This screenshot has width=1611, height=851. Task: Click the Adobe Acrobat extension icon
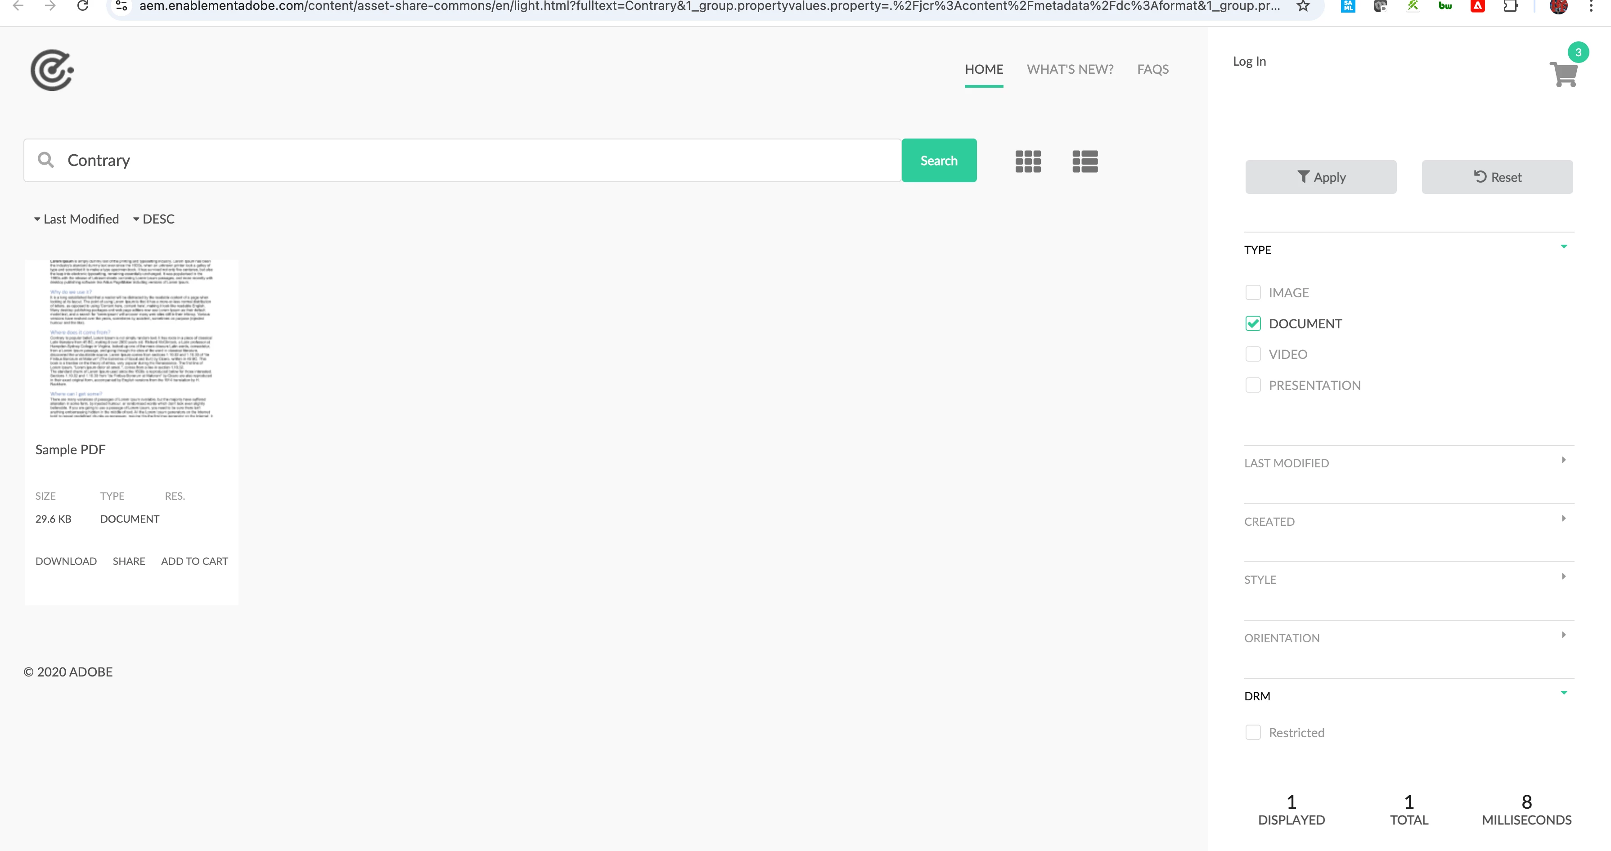1477,6
